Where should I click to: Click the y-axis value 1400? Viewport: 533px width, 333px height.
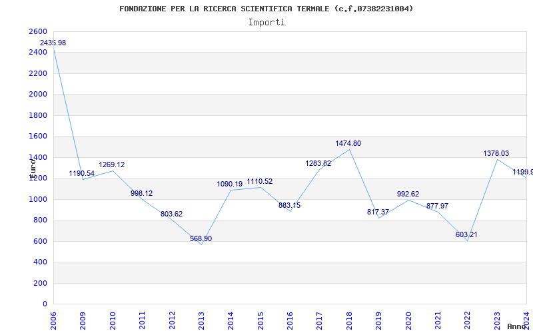(x=38, y=157)
